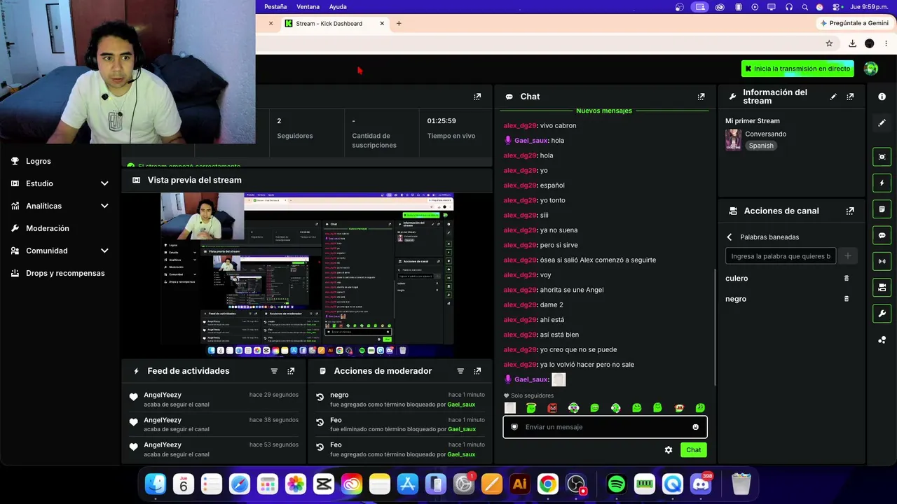Viewport: 897px width, 504px height.
Task: Toggle the stream preview panel in right sidebar
Action: 882,157
